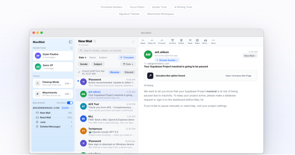
Task: Click the Deleted Messages trash icon
Action: click(x=37, y=127)
